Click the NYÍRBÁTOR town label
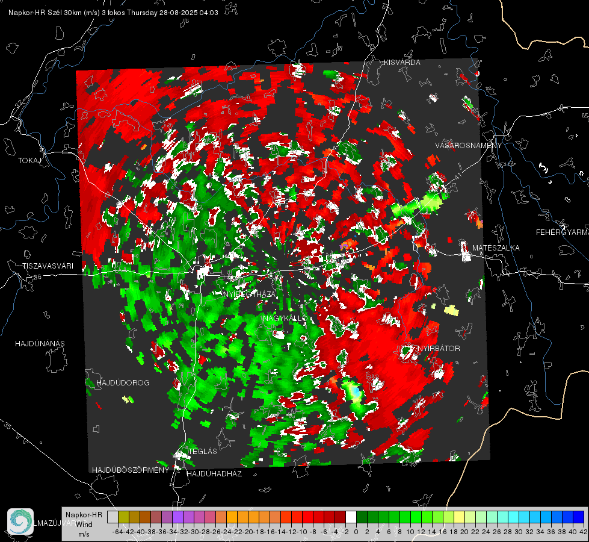 pyautogui.click(x=439, y=348)
